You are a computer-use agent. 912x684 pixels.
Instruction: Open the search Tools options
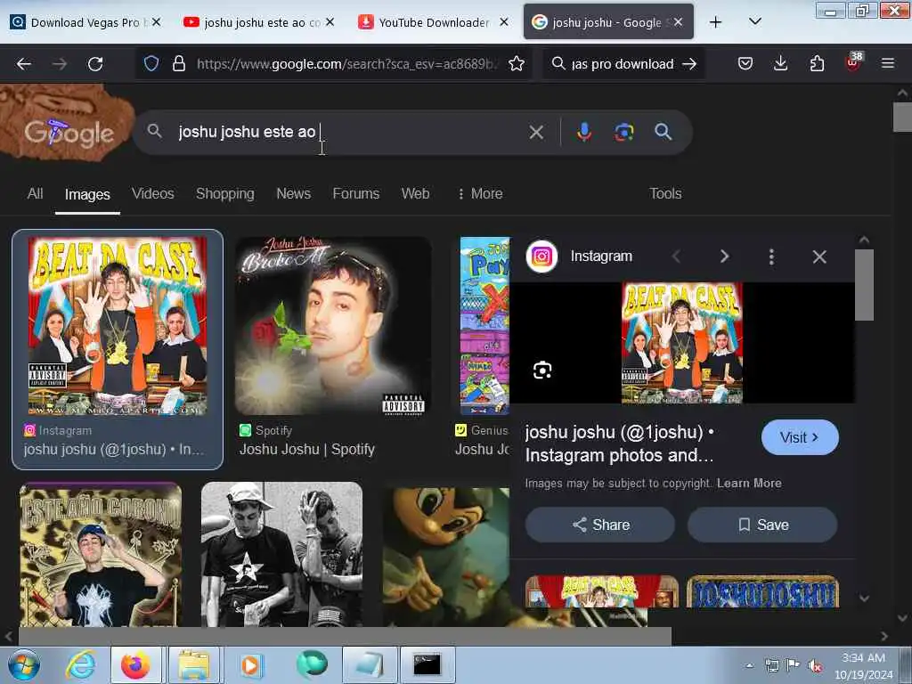[x=665, y=193]
